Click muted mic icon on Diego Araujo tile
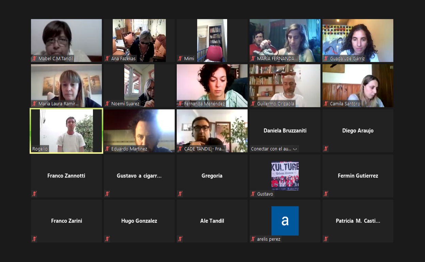425x262 pixels. coord(326,149)
